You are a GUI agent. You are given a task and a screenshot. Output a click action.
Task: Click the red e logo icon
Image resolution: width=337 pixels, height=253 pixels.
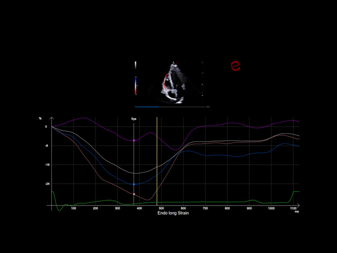[x=235, y=65]
